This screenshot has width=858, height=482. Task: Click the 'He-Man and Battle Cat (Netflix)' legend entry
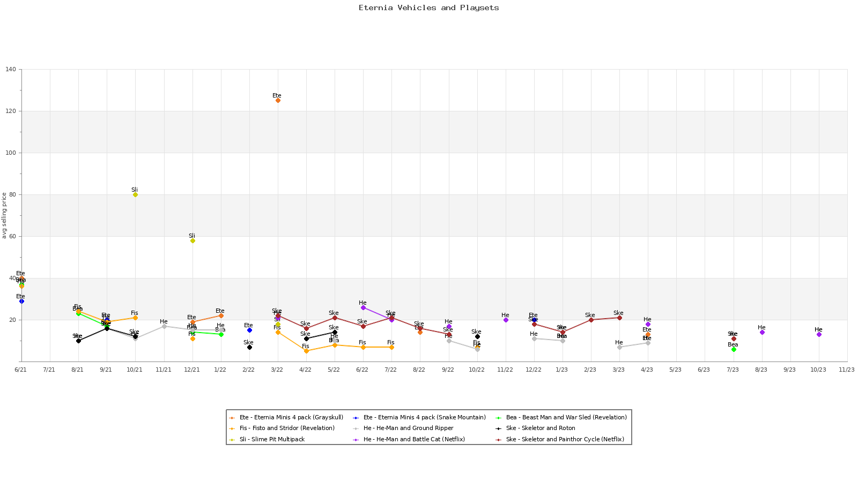(409, 439)
